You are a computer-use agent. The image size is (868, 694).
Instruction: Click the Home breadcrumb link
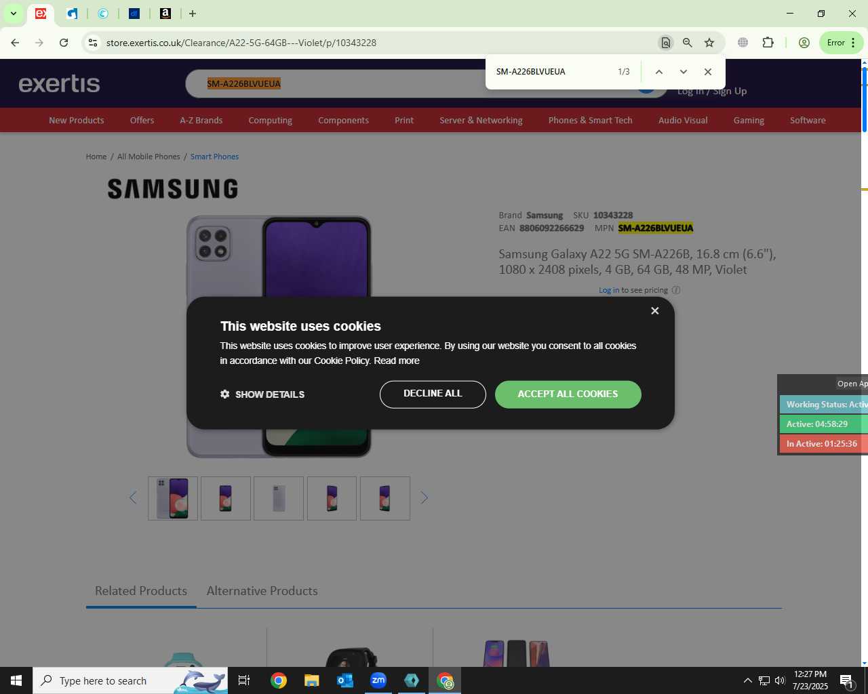tap(96, 157)
